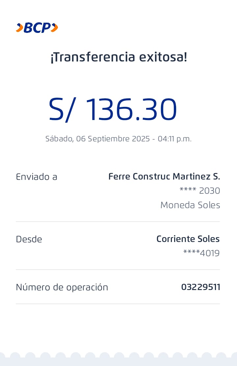Tap destination account ending in 2030

point(200,191)
